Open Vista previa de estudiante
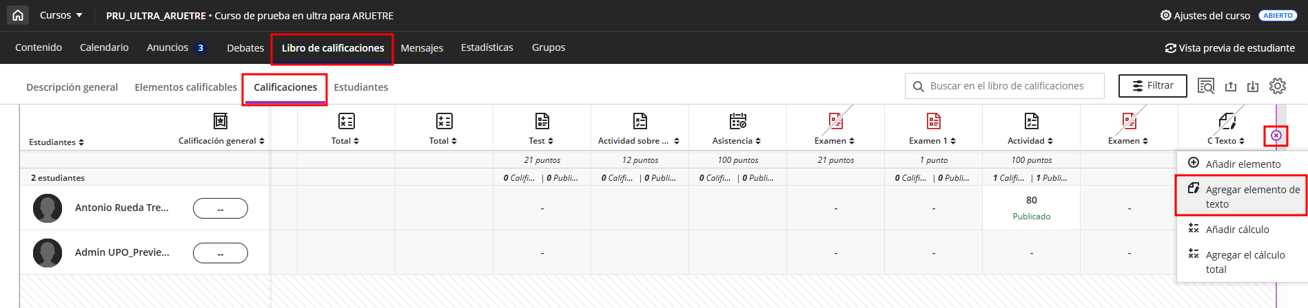1308x308 pixels. pyautogui.click(x=1230, y=48)
